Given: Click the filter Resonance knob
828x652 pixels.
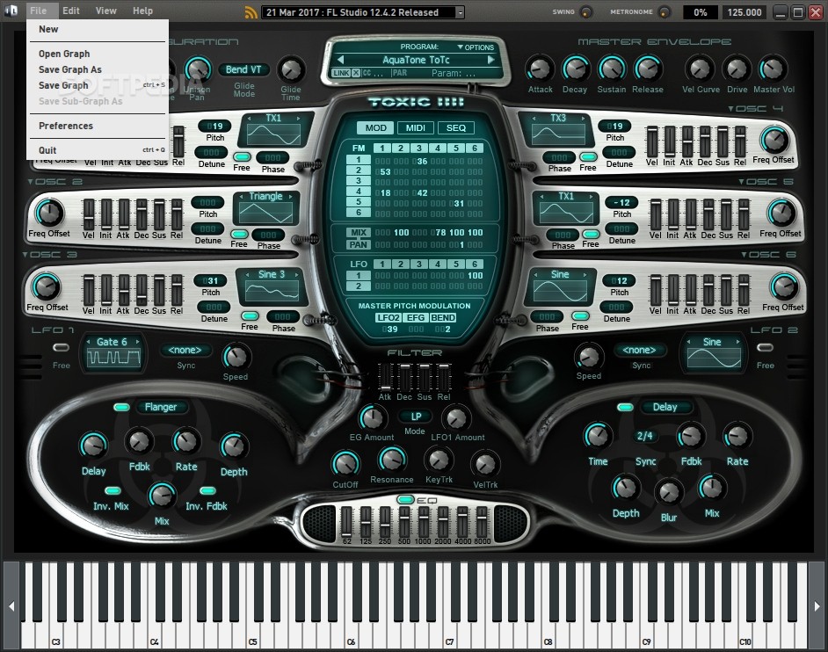Looking at the screenshot, I should [x=392, y=460].
